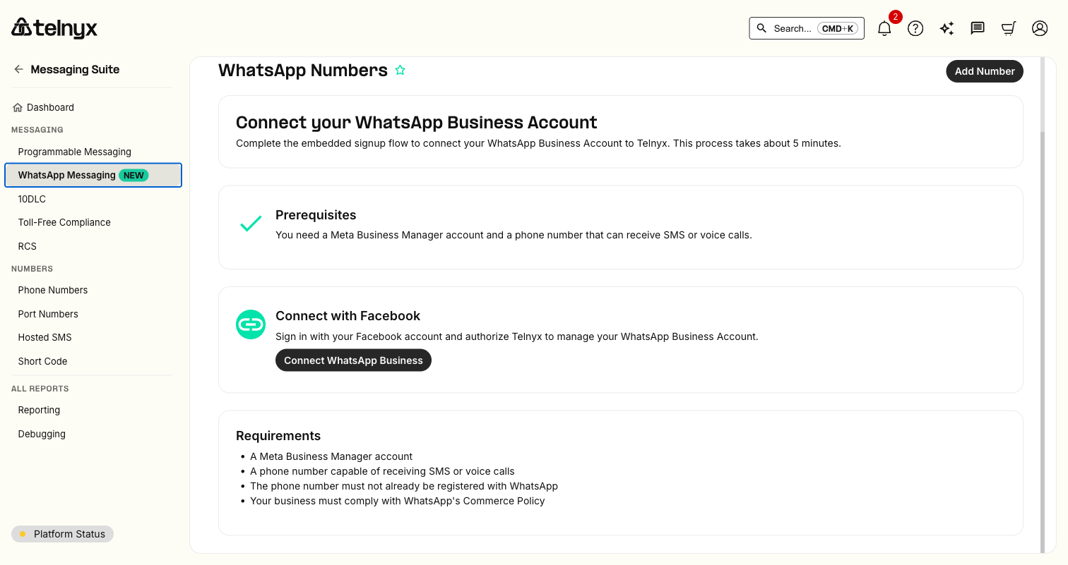This screenshot has width=1068, height=565.
Task: Click "A Meta Business Manager account" text
Action: click(x=331, y=456)
